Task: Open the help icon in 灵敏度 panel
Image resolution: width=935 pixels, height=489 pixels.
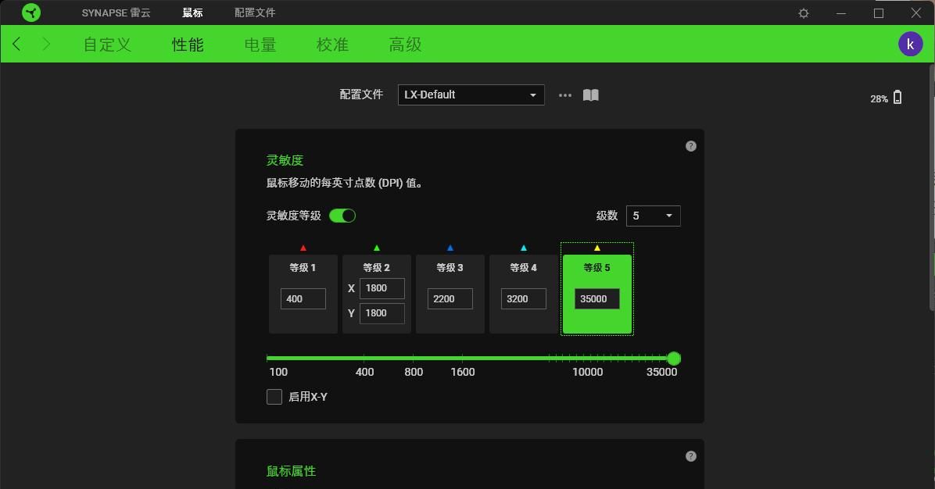Action: tap(690, 146)
